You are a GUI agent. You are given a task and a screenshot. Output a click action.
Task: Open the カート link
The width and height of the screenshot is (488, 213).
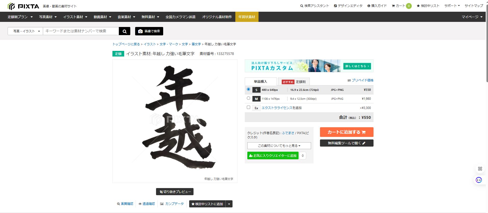399,6
